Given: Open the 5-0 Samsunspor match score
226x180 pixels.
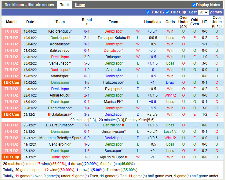Looking at the screenshot, I should (87, 63).
